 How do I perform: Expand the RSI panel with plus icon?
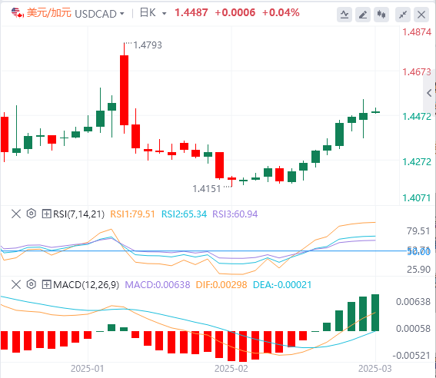[x=46, y=214]
